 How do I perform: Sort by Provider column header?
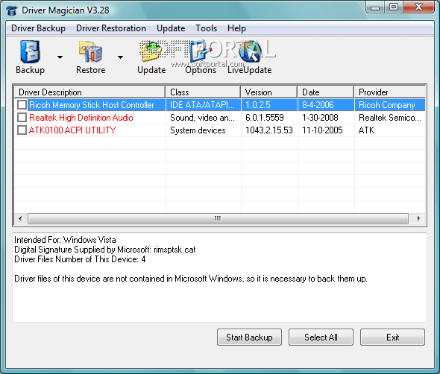click(390, 92)
